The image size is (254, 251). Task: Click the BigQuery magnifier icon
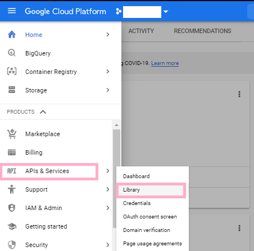click(x=12, y=53)
